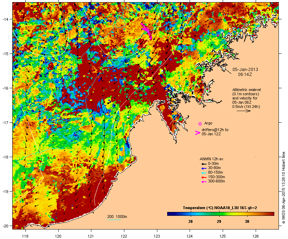Viewport: 288px width, 239px height.
Task: Click the '0.5m/s (1kt 24h)' text
Action: [x=246, y=106]
